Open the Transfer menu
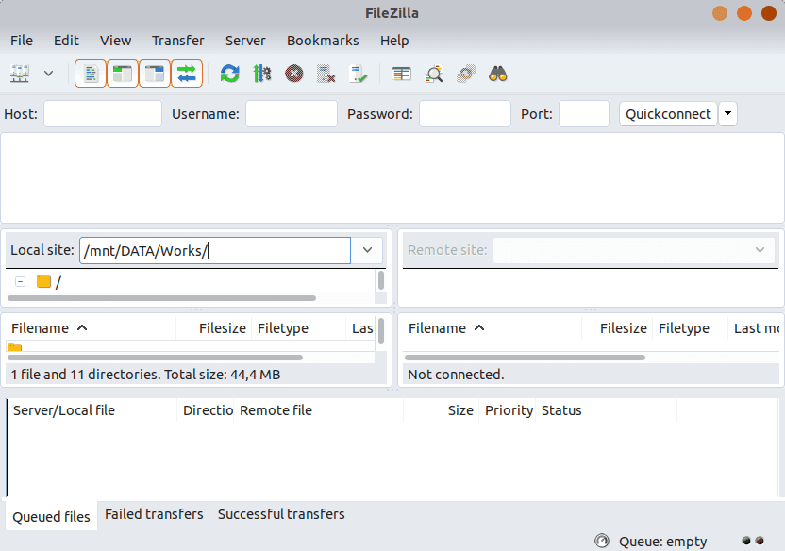 click(177, 41)
